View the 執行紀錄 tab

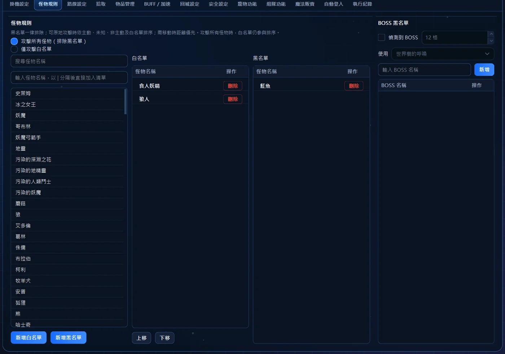point(363,4)
